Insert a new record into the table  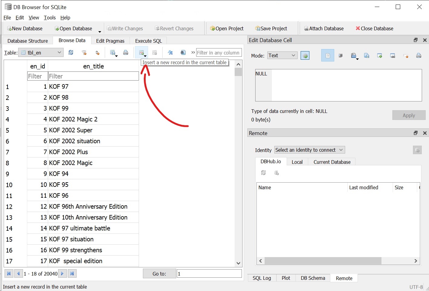141,52
